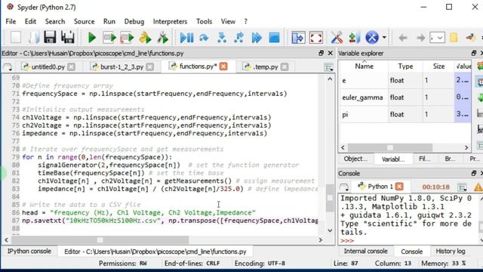Viewport: 483px width, 272px height.
Task: Close the burst-1_2_3.py tab
Action: (149, 67)
